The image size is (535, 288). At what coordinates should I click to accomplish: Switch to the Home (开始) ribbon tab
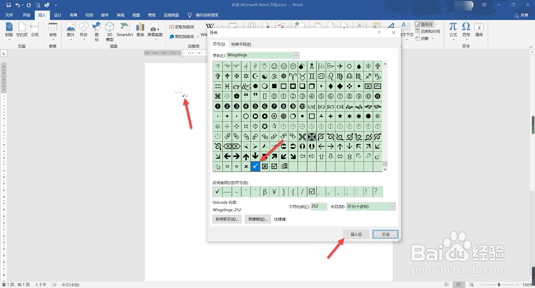click(x=26, y=15)
